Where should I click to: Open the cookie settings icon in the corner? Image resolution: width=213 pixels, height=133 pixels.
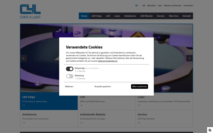click(x=210, y=130)
